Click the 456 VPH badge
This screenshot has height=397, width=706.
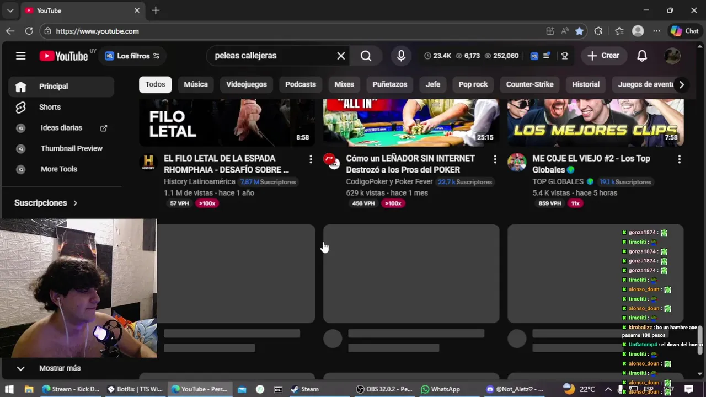click(363, 203)
